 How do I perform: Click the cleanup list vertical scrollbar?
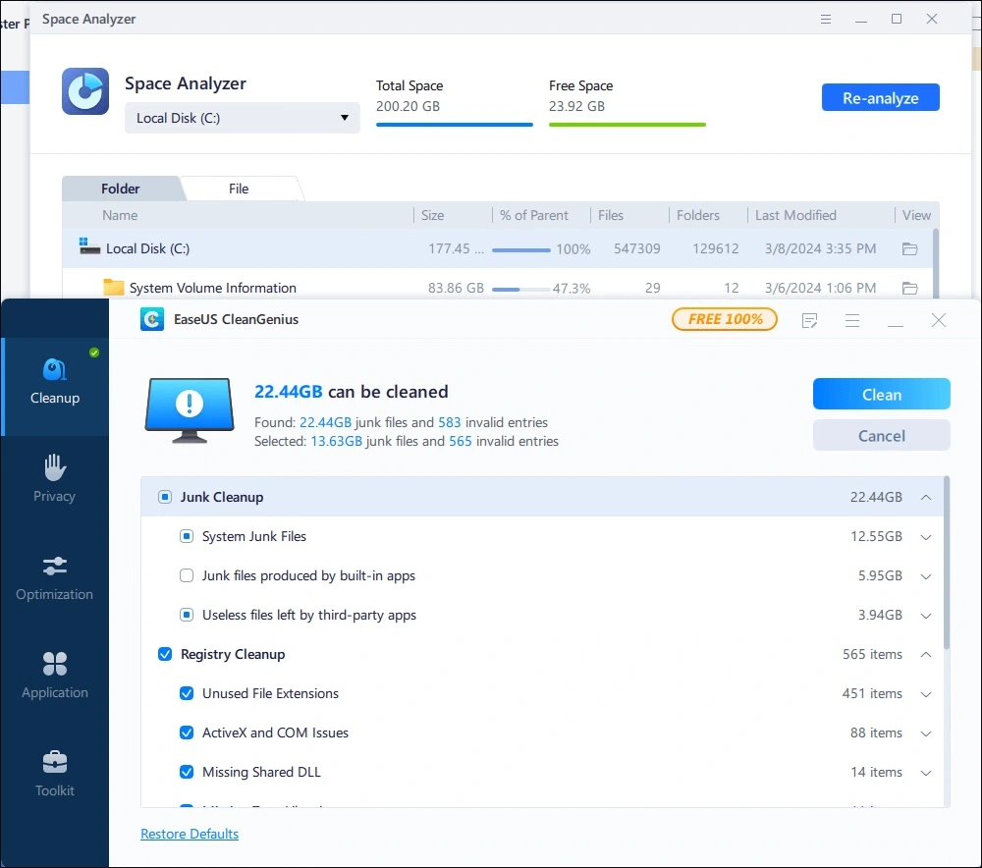(x=947, y=564)
